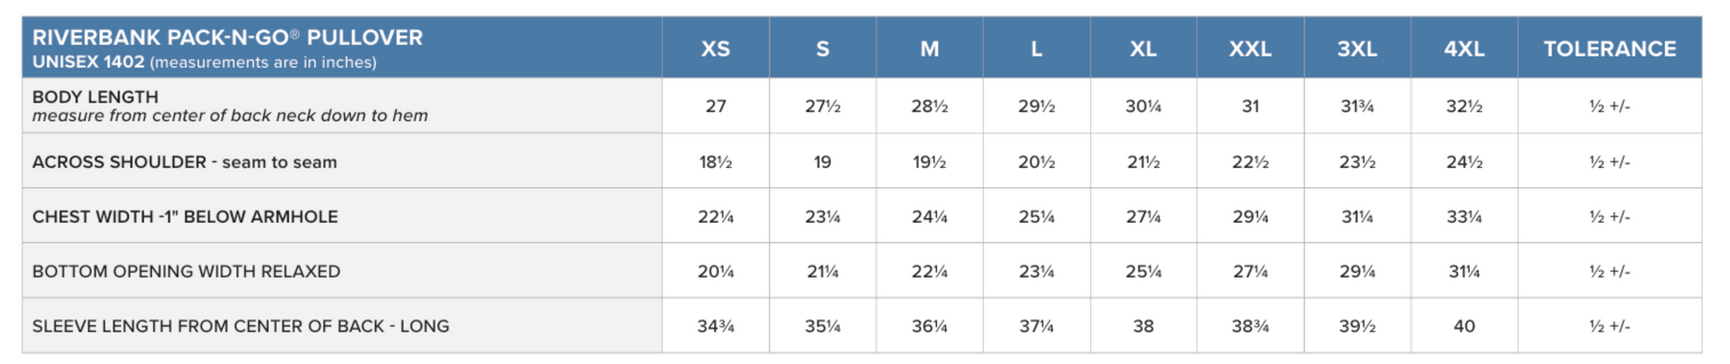Click the XS column header
Screen dimensions: 1730x364
point(715,49)
